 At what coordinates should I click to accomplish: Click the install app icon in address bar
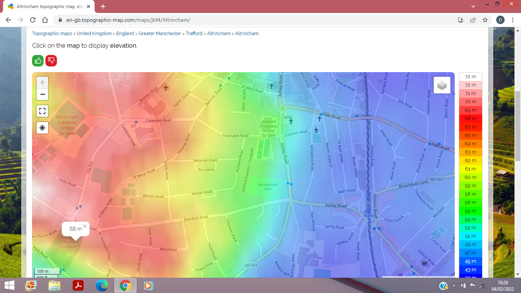pos(461,20)
